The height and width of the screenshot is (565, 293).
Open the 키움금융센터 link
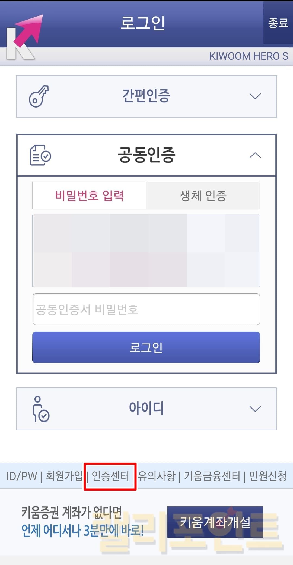[x=212, y=476]
